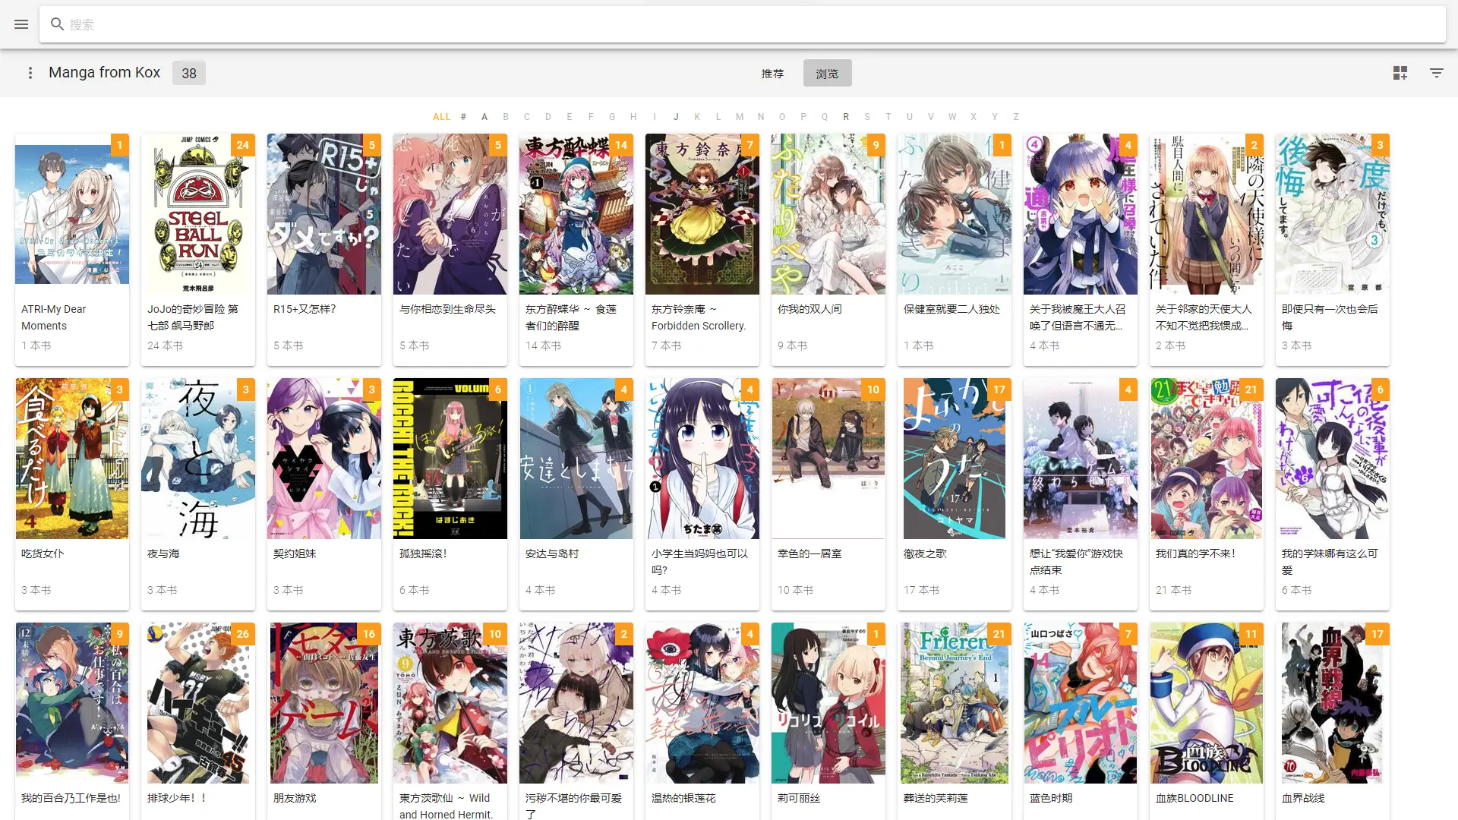Click the unread count badge on Steel Ball Run
Screen dimensions: 1458x820
242,145
